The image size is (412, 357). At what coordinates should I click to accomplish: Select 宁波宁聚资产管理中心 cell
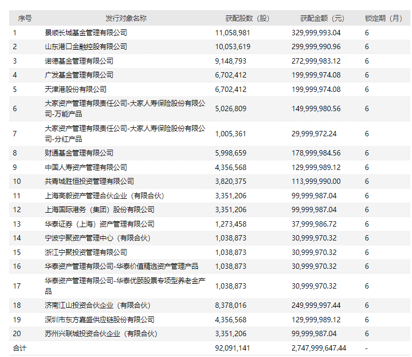coord(97,238)
